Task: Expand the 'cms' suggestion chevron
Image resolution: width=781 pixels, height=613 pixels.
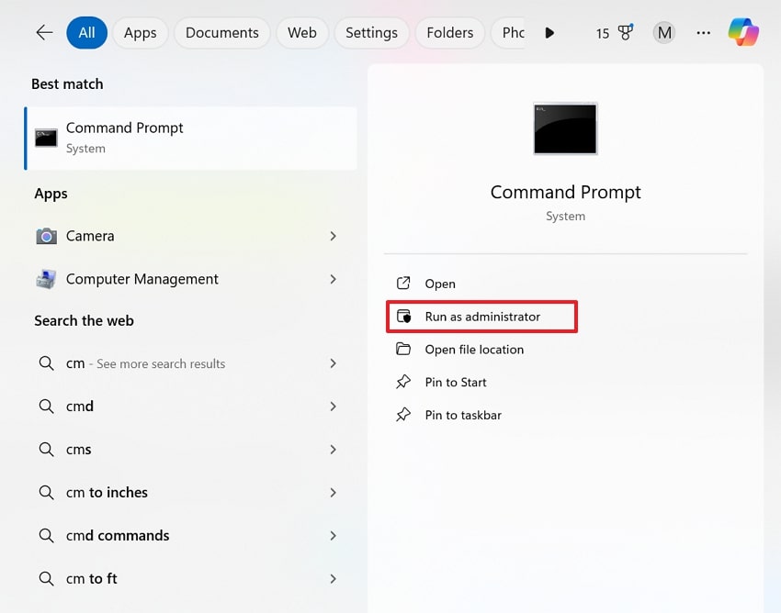Action: click(334, 450)
